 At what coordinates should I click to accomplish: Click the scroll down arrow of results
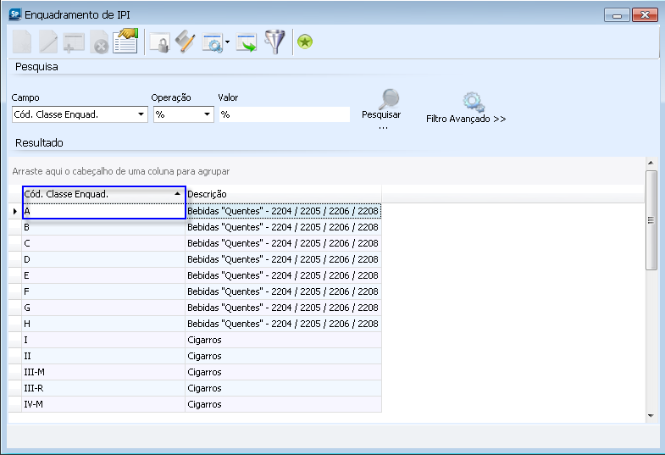(x=651, y=416)
